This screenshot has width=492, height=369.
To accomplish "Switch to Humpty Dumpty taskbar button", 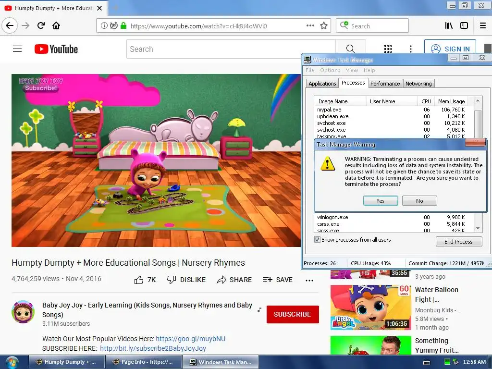I will pyautogui.click(x=66, y=362).
